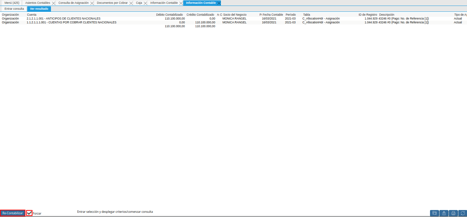The image size is (467, 217).
Task: Click the export icon button
Action: (444, 213)
